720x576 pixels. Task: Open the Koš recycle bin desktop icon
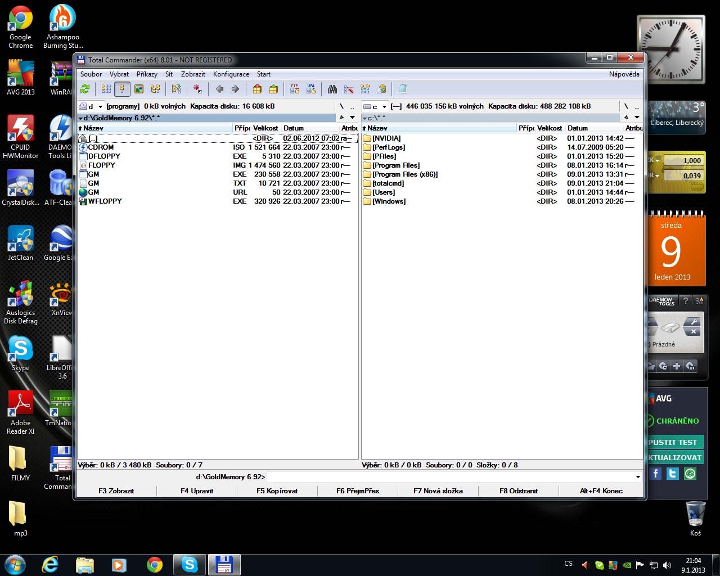point(696,518)
